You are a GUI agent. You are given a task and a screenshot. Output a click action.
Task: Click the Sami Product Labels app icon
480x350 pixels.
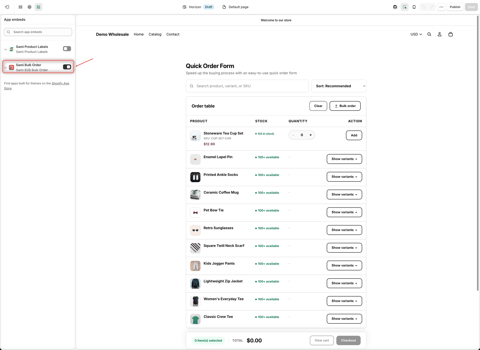(11, 49)
